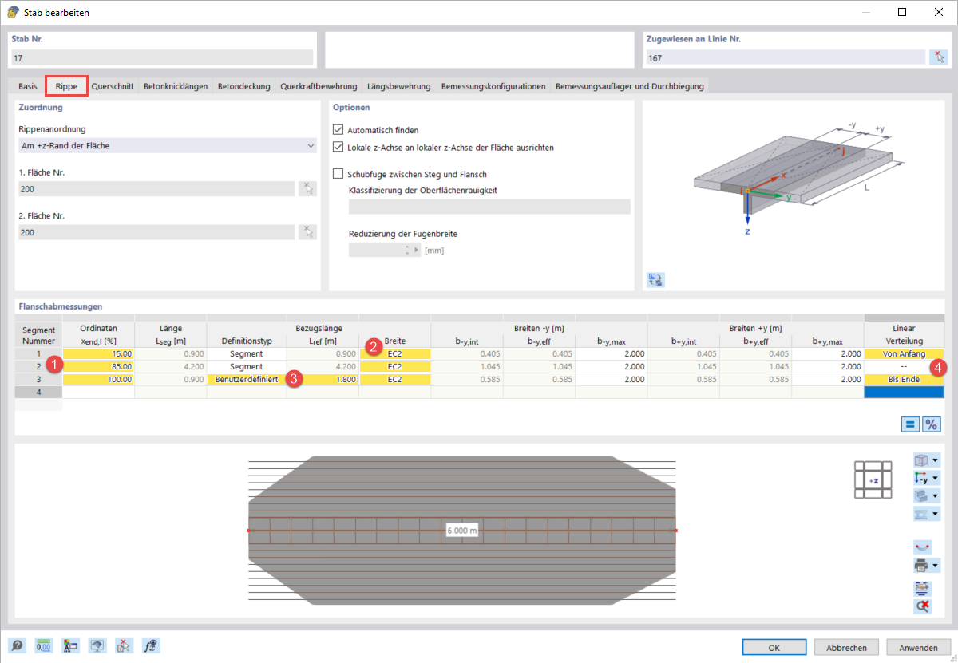Click the Reduzierung der Fugenbreite stepper
This screenshot has height=663, width=958.
coord(409,250)
